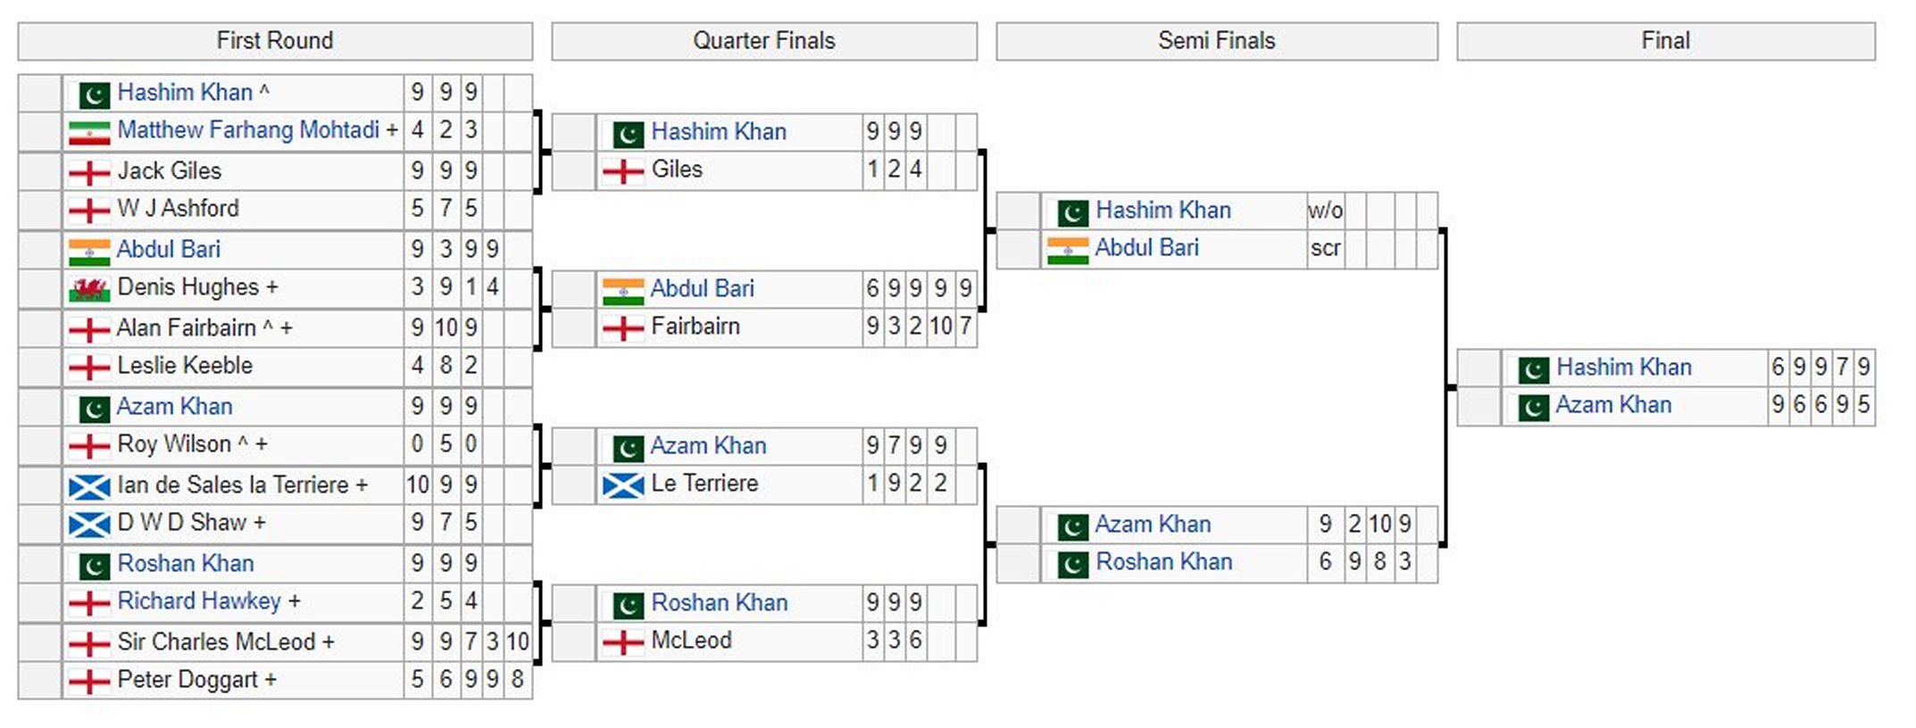Click Azam Khan link in Quarter Finals

coord(708,446)
